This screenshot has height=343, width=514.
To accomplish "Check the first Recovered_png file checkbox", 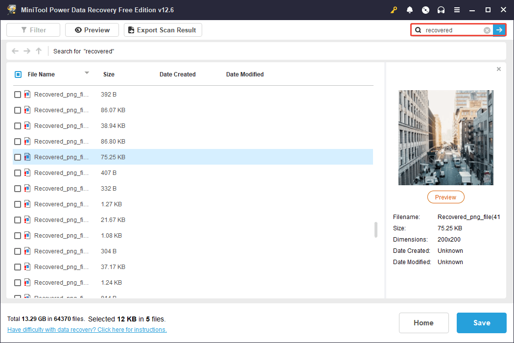I will pos(18,94).
